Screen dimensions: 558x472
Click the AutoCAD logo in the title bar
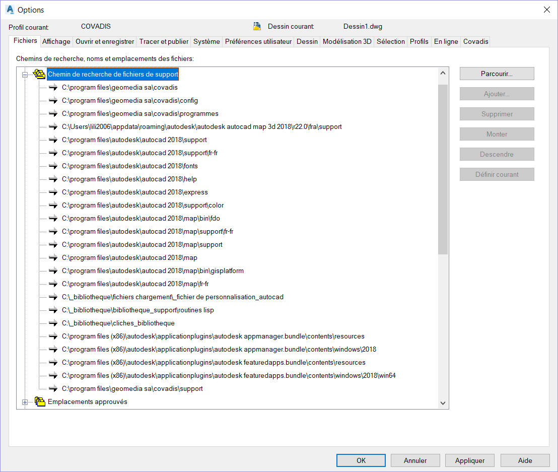coord(10,10)
